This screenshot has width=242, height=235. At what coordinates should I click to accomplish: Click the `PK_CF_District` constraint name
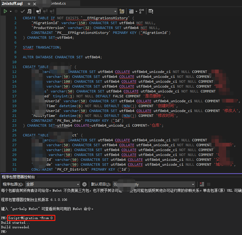click(x=72, y=169)
